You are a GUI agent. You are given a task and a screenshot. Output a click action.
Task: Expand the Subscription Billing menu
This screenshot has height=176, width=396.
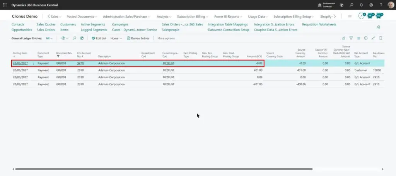click(193, 17)
